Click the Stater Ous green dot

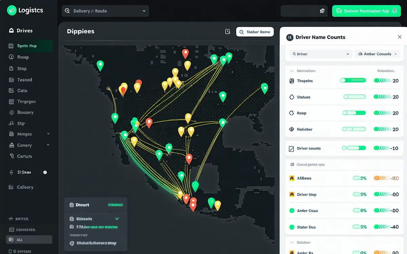tap(291, 227)
